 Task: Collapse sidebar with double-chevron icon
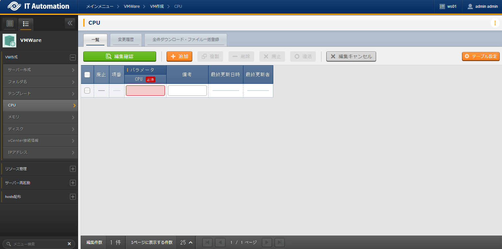[70, 23]
